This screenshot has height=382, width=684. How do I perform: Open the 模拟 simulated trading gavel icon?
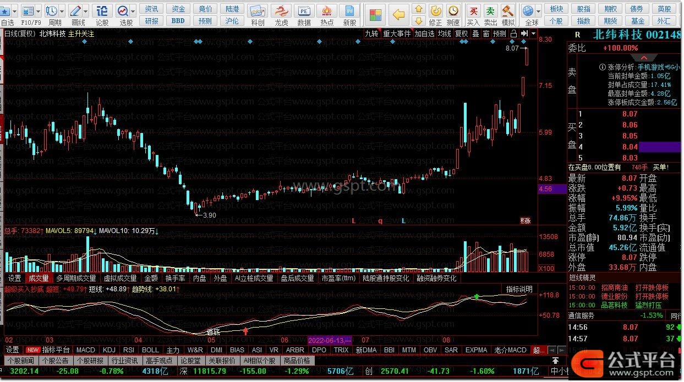click(508, 10)
